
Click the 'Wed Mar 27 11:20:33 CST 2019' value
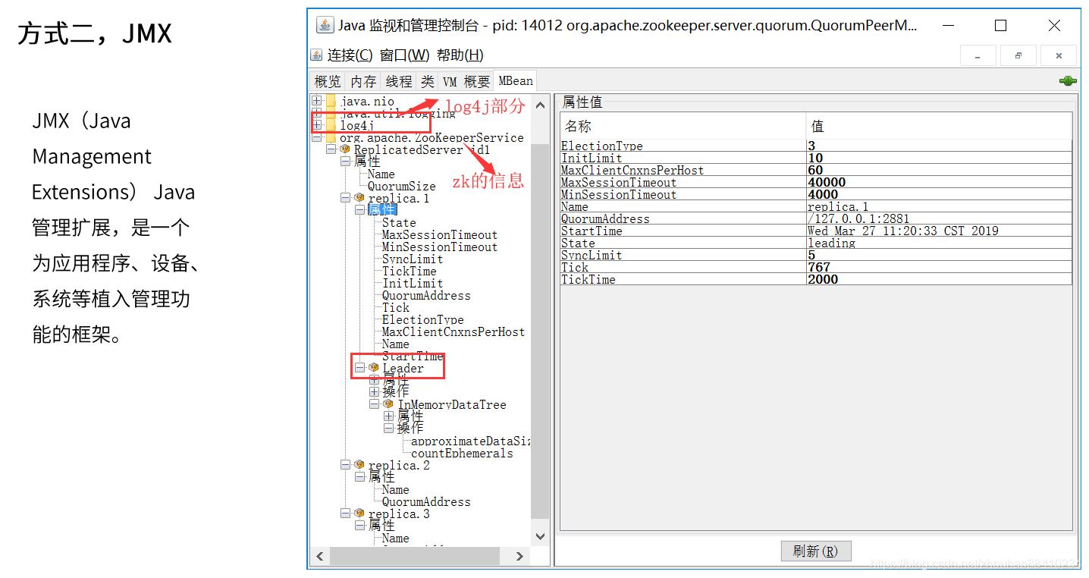click(x=939, y=231)
